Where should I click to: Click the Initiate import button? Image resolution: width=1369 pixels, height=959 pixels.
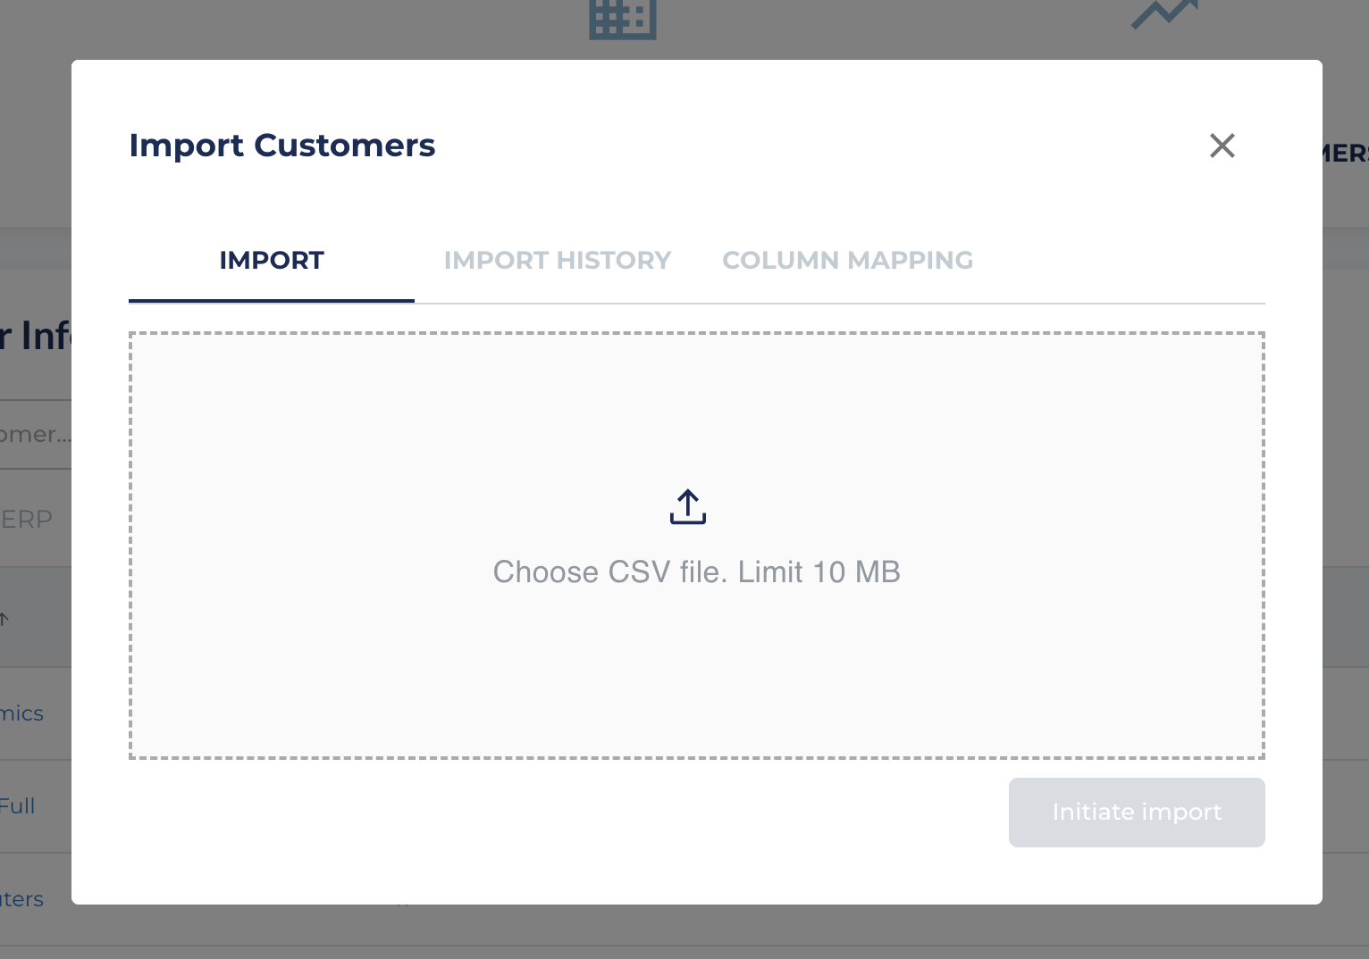[1137, 813]
